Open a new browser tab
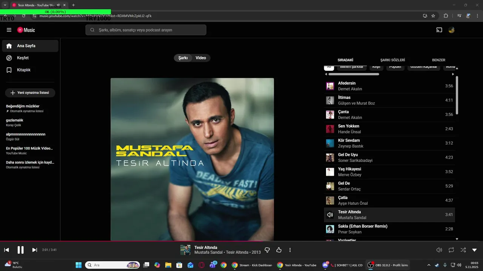 [x=73, y=5]
